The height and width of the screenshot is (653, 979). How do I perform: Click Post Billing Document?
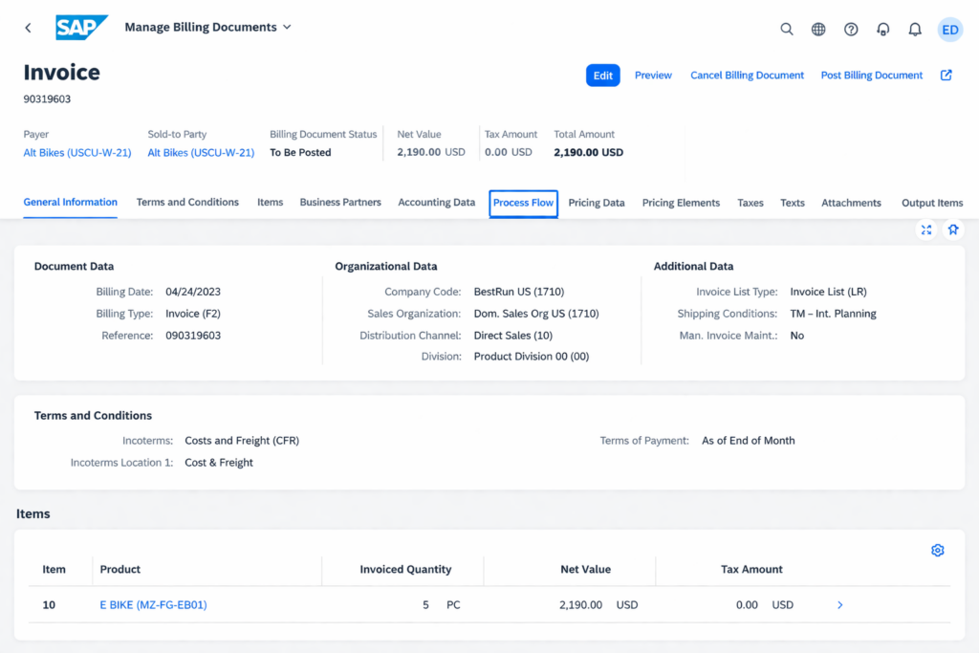pos(871,76)
